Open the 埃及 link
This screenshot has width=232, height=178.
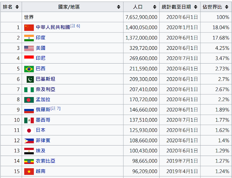tap(41, 151)
